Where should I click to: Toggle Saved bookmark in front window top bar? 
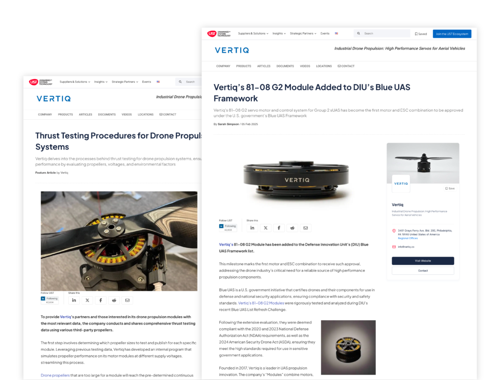[x=421, y=34]
